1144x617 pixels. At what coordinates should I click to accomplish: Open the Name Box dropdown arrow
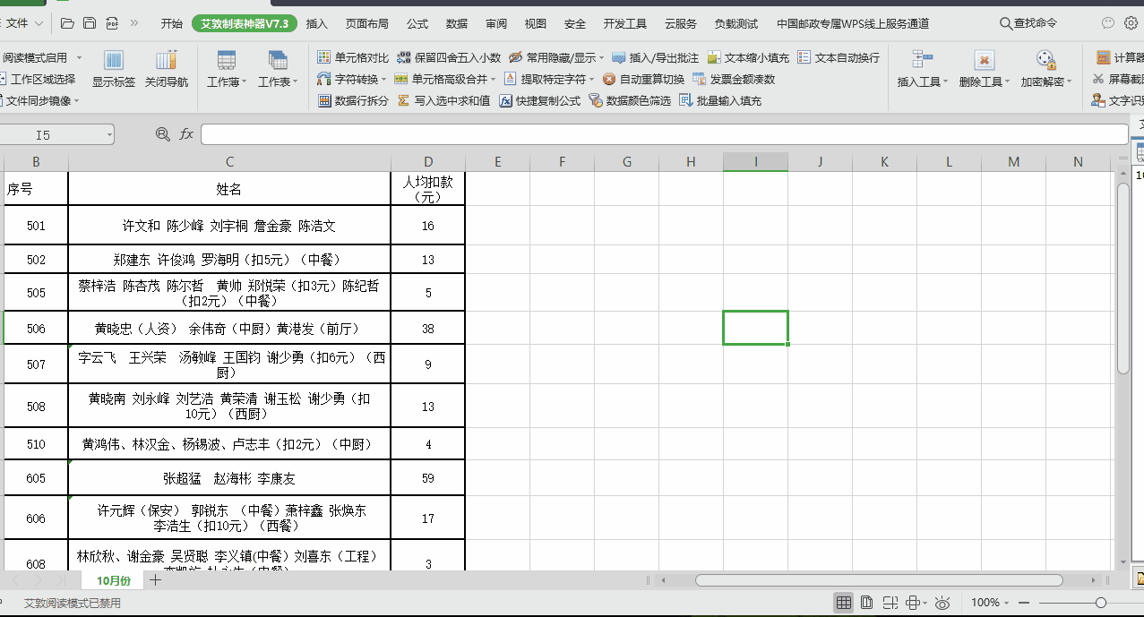click(109, 135)
